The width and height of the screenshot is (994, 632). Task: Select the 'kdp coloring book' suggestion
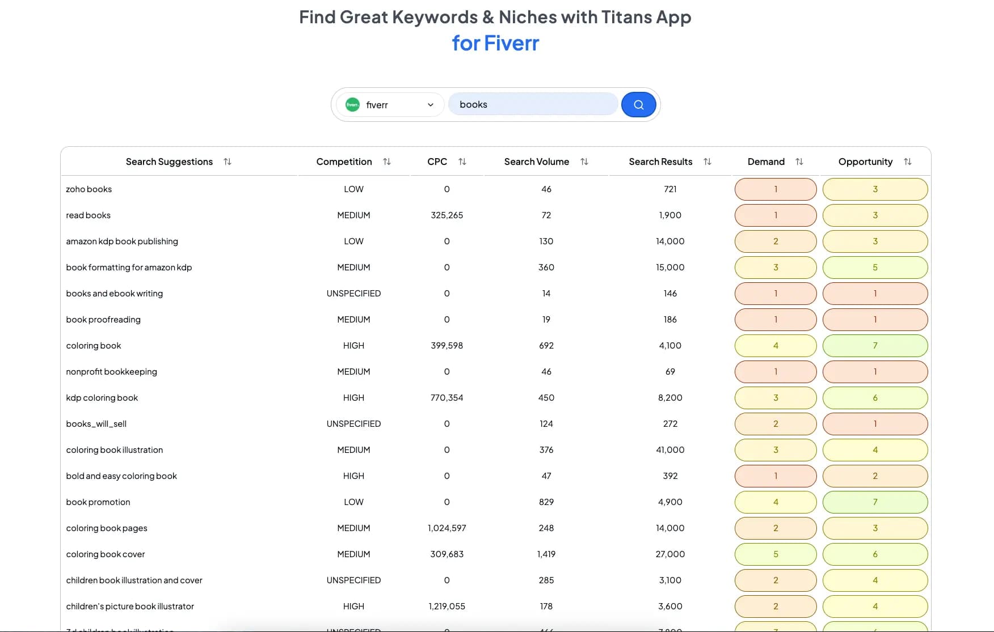pyautogui.click(x=102, y=398)
